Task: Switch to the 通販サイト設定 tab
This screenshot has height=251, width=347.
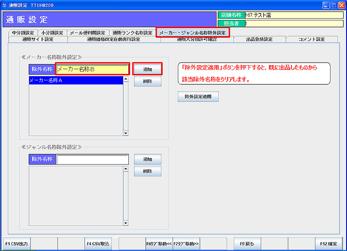Action: (x=38, y=40)
